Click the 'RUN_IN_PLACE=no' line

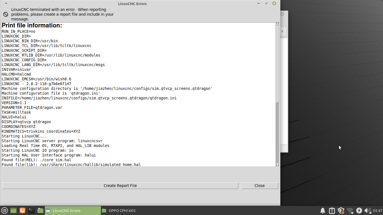click(19, 31)
